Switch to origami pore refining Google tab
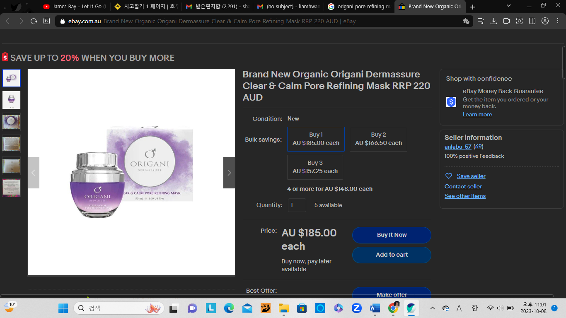 (x=359, y=7)
